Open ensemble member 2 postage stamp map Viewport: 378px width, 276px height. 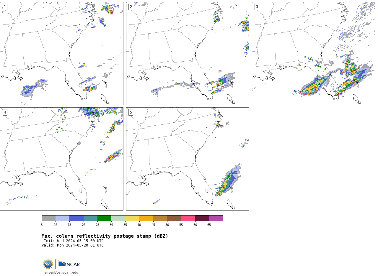[188, 53]
